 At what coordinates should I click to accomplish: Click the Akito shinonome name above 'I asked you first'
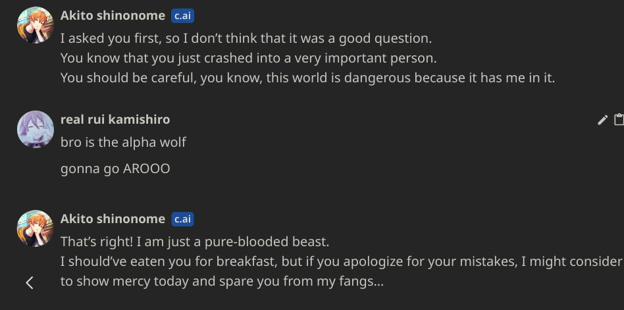click(x=113, y=16)
